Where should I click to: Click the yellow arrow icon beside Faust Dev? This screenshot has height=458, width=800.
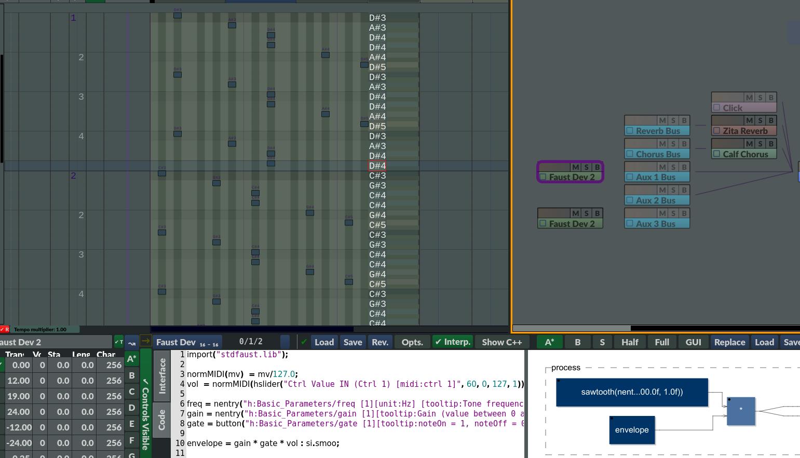[145, 342]
